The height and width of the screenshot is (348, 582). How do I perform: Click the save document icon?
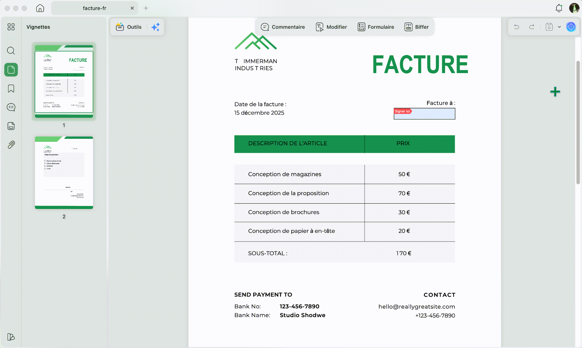click(549, 27)
